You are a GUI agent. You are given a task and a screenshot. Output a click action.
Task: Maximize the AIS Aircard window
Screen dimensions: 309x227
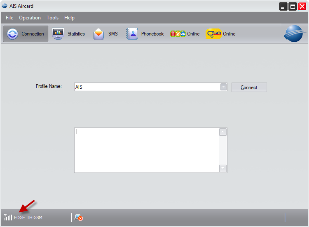[x=293, y=7]
